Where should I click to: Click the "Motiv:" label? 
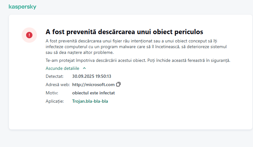(52, 93)
